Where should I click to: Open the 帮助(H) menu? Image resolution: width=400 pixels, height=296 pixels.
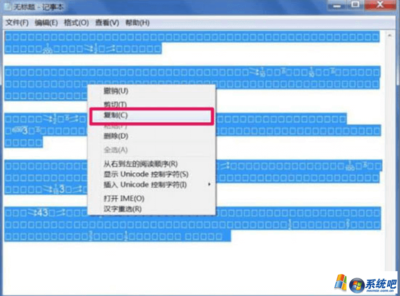[x=138, y=23]
